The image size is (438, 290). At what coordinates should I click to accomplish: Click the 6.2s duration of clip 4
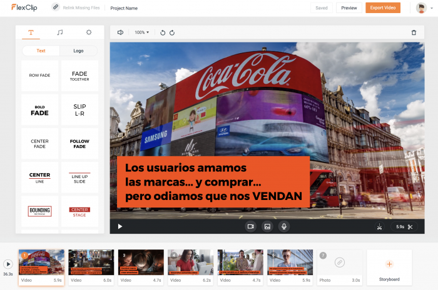pyautogui.click(x=206, y=280)
